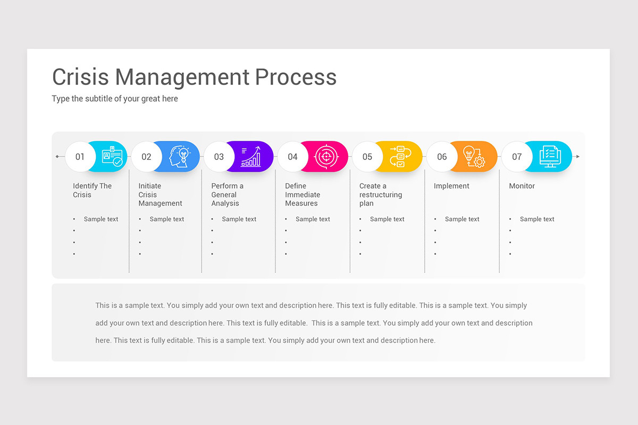Select the lightbulb and gear icon

[x=474, y=157]
